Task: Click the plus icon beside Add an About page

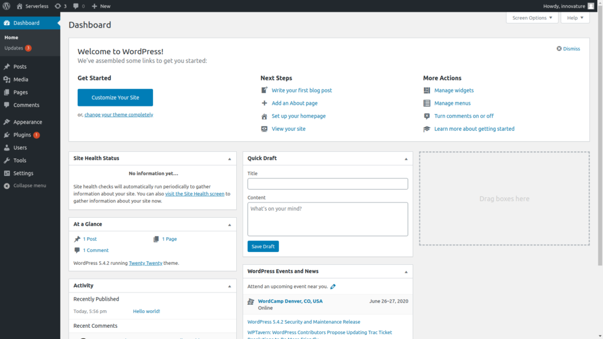Action: (264, 103)
